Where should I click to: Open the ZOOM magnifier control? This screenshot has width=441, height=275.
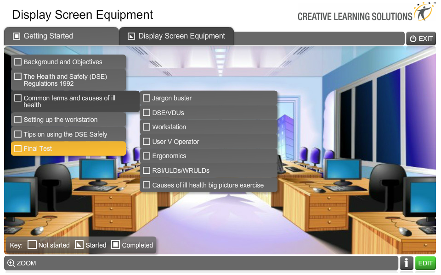(x=10, y=263)
